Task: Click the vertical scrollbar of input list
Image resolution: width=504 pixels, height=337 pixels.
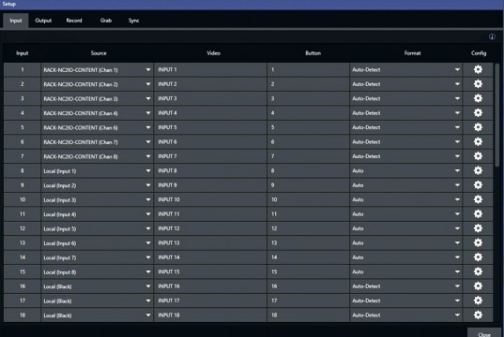Action: 497,115
